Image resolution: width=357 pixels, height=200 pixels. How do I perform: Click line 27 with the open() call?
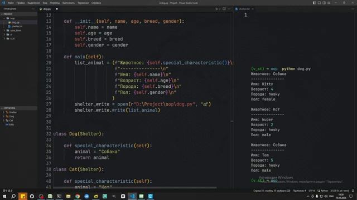point(143,104)
